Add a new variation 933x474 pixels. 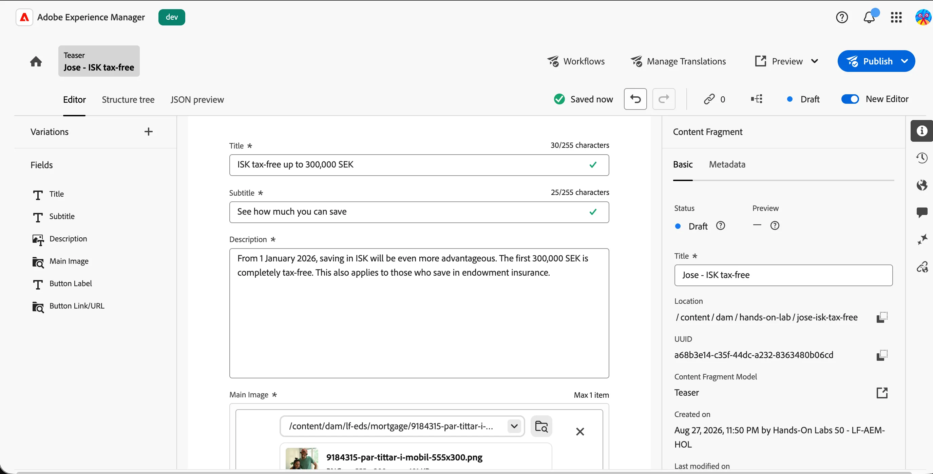pyautogui.click(x=149, y=132)
